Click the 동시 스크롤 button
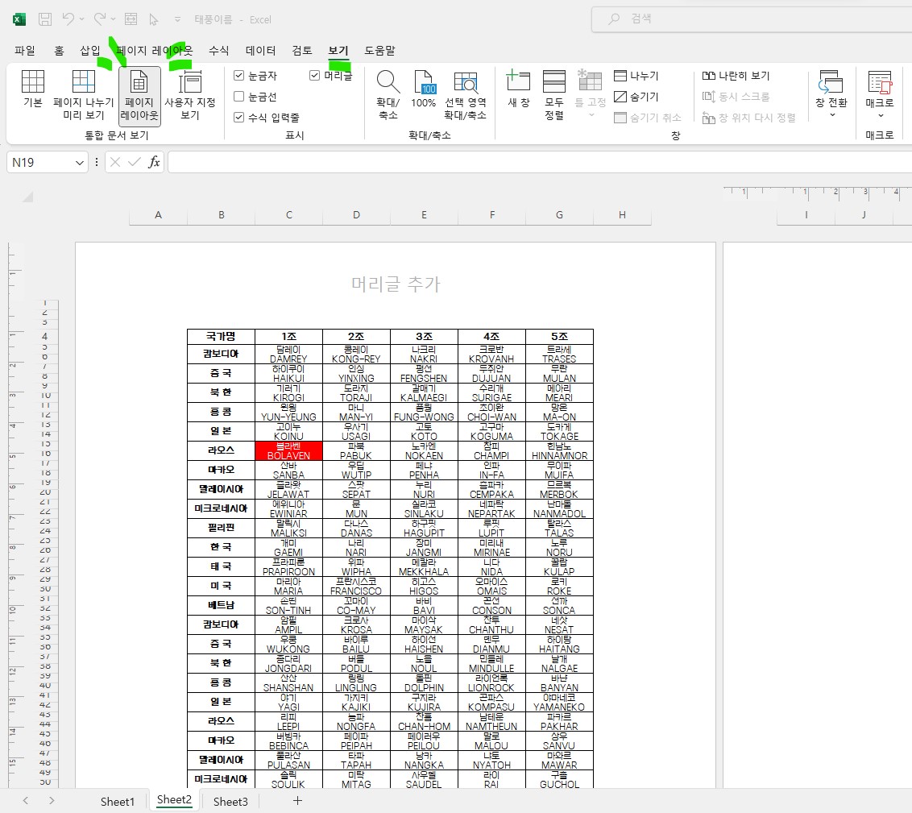Viewport: 912px width, 813px height. click(736, 97)
